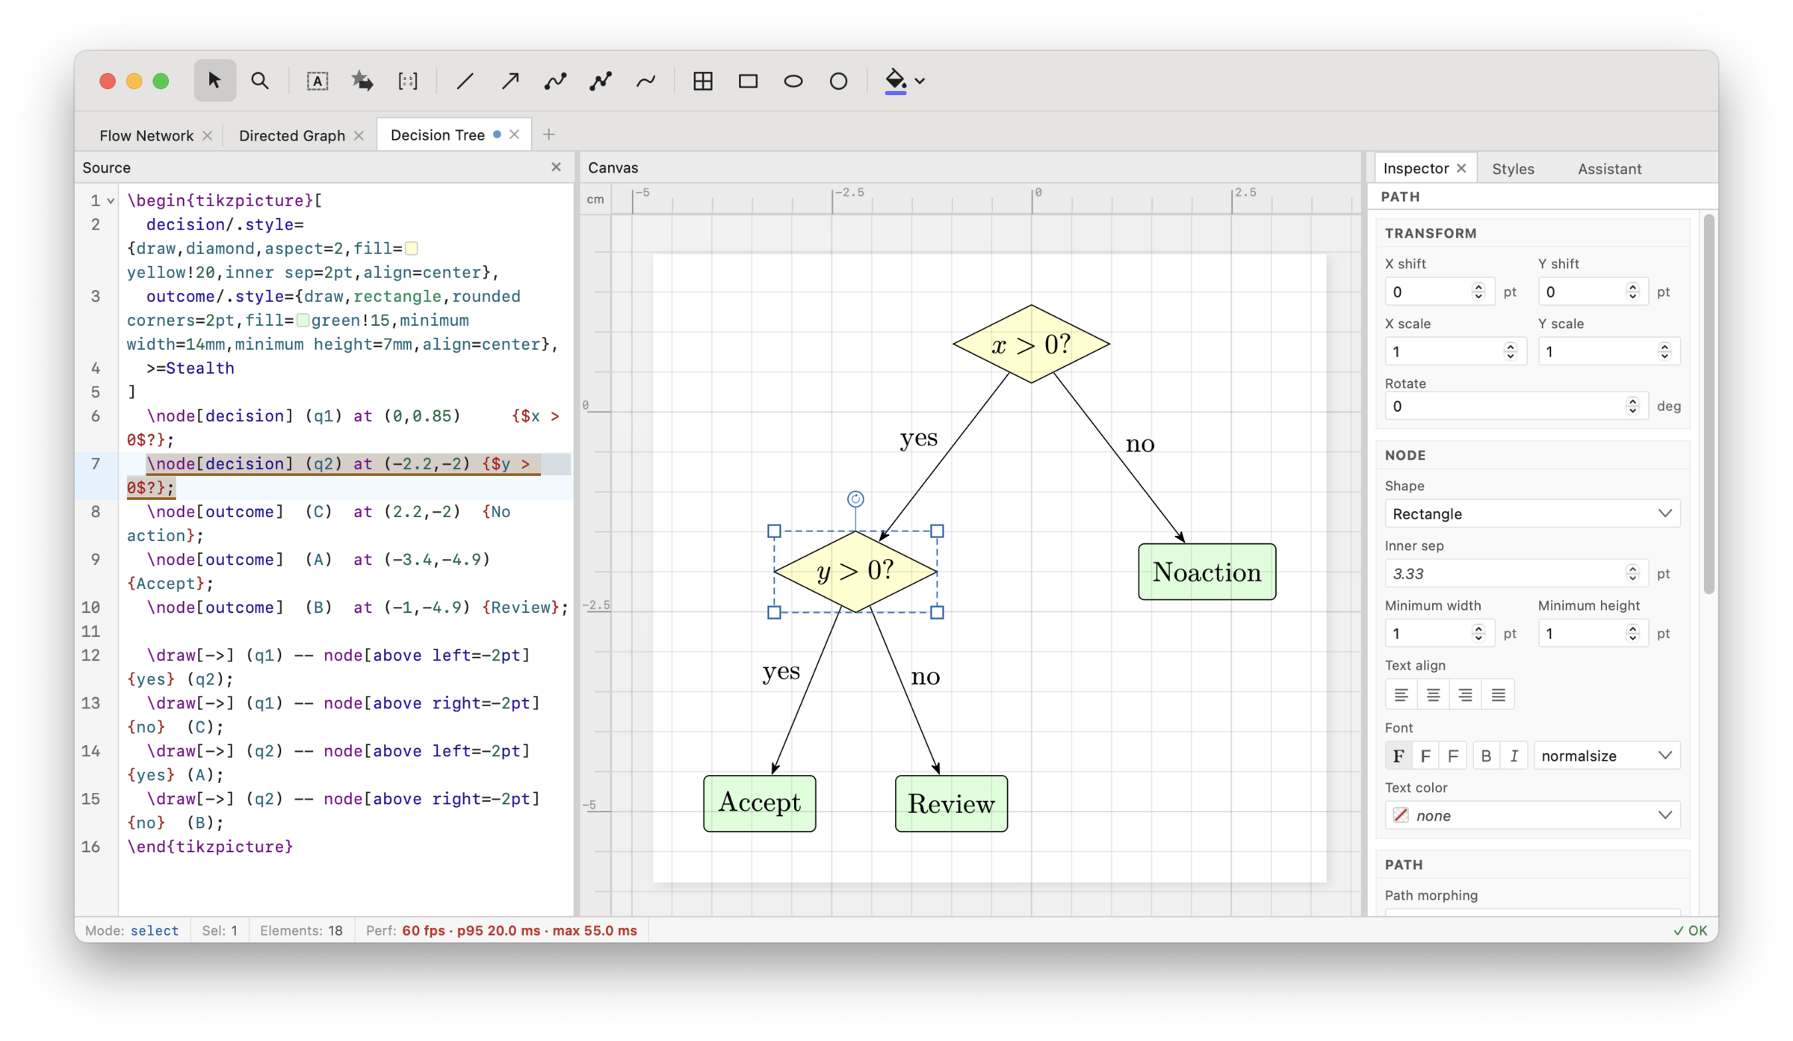The height and width of the screenshot is (1041, 1793).
Task: Close the Flow Network tab
Action: 208,135
